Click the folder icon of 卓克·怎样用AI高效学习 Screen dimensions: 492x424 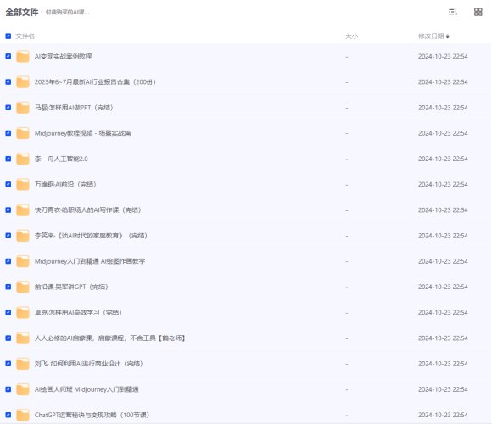(23, 313)
